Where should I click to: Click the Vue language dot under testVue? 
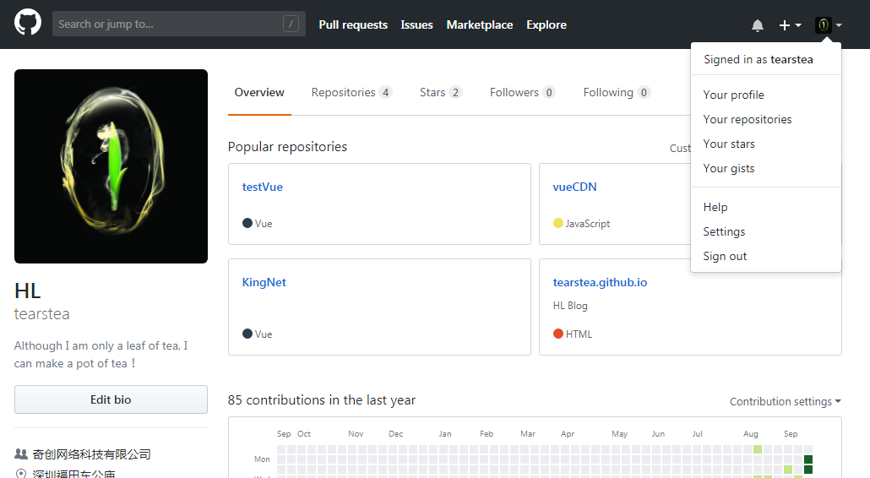coord(247,223)
